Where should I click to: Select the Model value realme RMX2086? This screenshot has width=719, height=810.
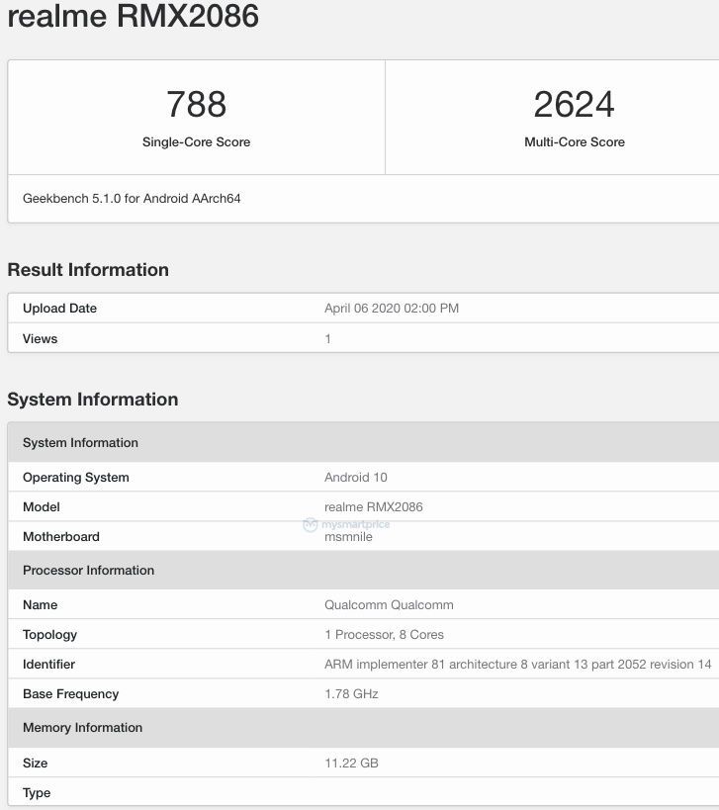coord(374,507)
